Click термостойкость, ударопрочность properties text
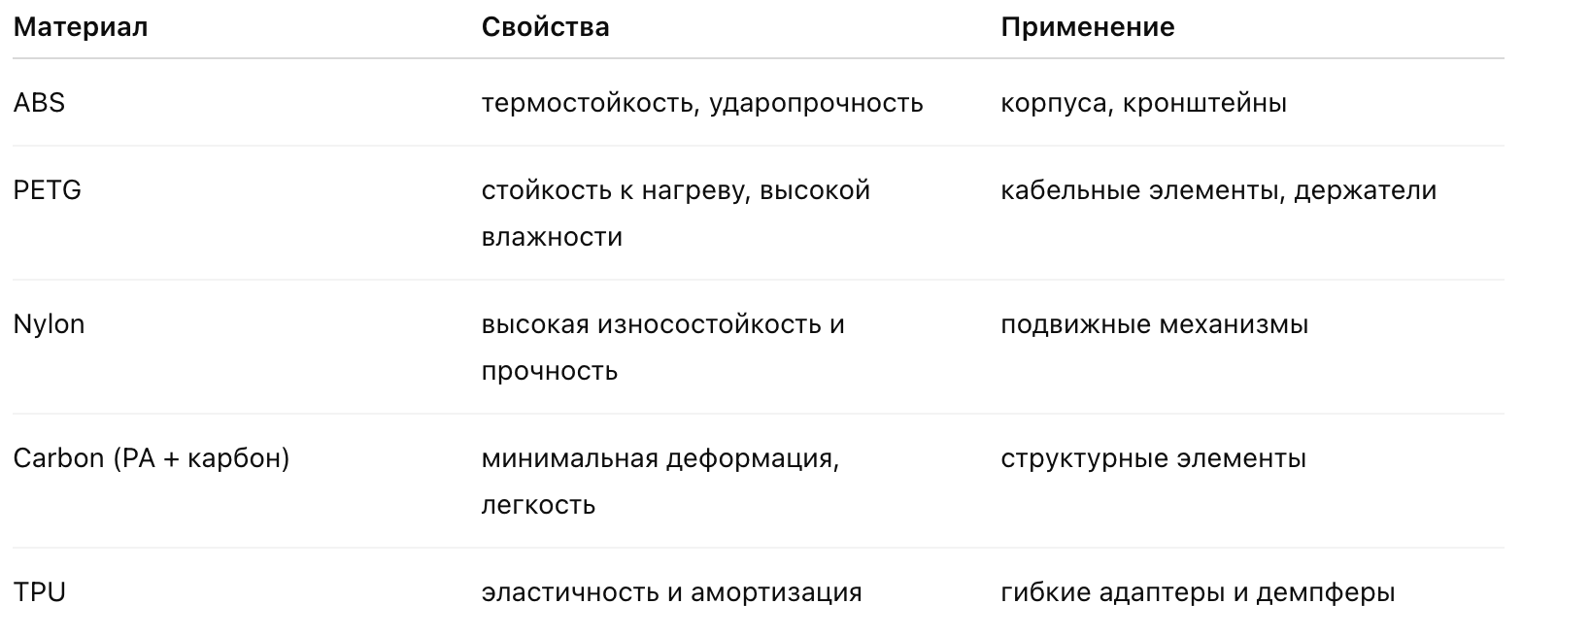 (701, 103)
